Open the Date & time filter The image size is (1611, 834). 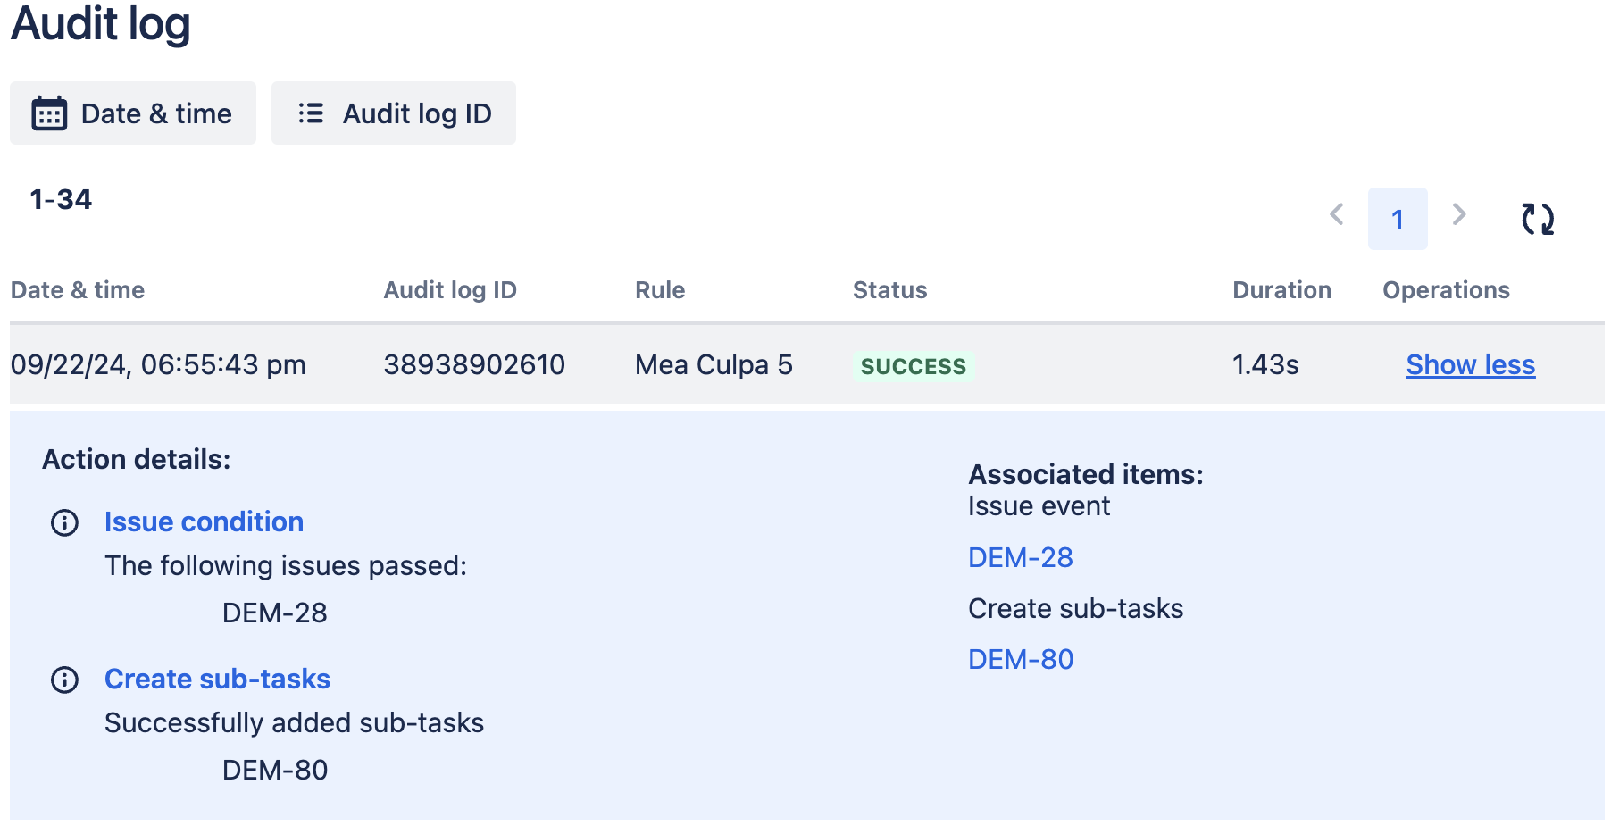point(133,113)
